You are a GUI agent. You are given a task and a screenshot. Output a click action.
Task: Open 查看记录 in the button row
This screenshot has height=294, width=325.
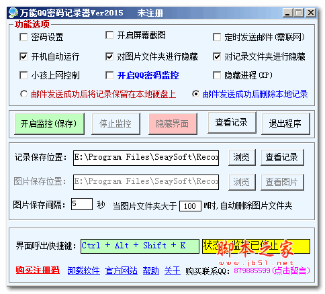232,123
